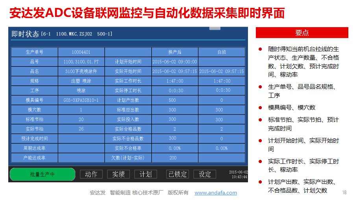Click the 实际不合格率 label

click(x=128, y=148)
